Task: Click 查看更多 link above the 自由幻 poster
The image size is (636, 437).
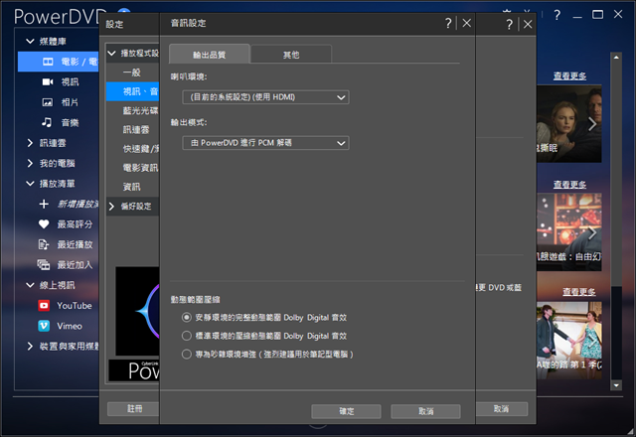Action: pos(569,185)
